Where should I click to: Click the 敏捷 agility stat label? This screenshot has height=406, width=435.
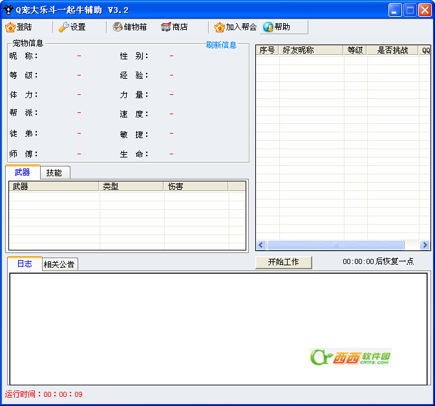click(x=134, y=134)
